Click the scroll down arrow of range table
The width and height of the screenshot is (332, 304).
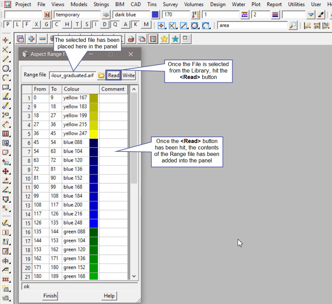[134, 276]
